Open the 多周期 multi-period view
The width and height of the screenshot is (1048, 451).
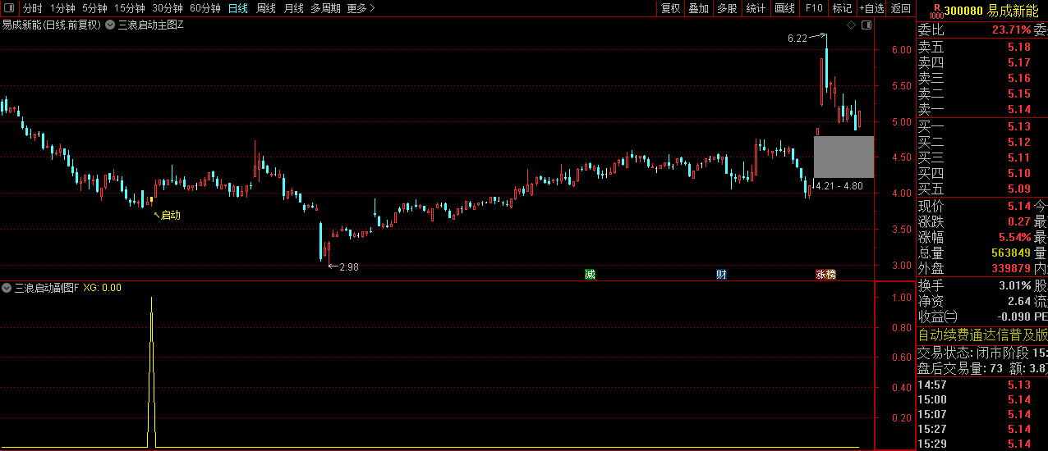(x=325, y=8)
